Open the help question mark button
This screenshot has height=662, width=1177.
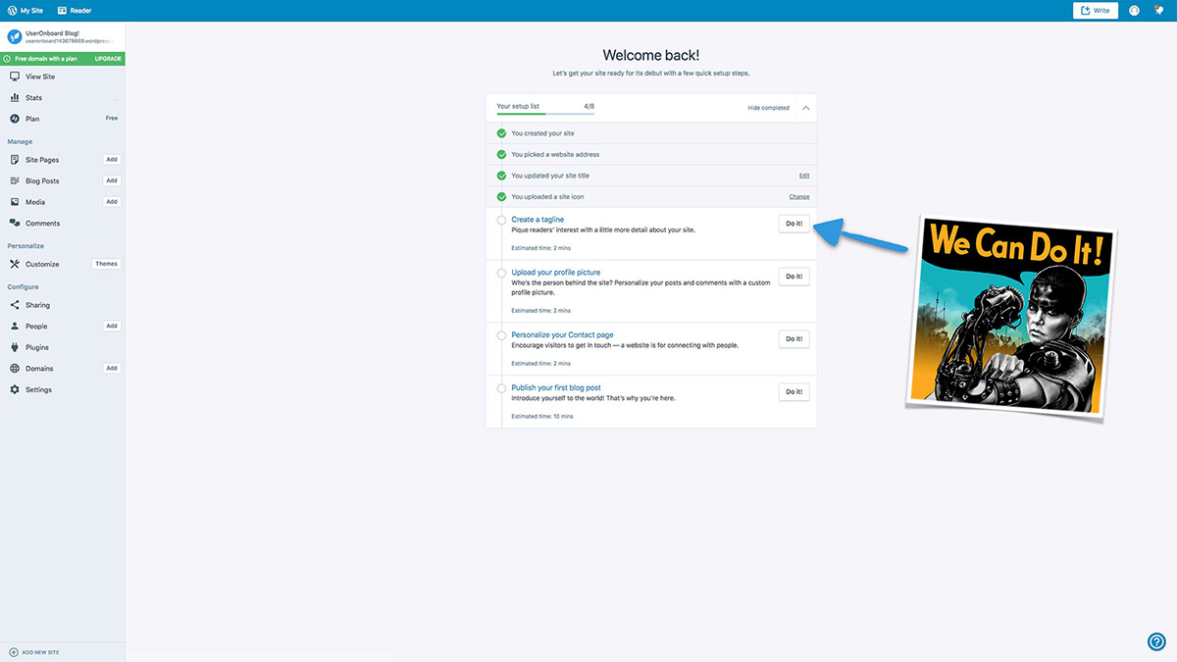pyautogui.click(x=1156, y=642)
